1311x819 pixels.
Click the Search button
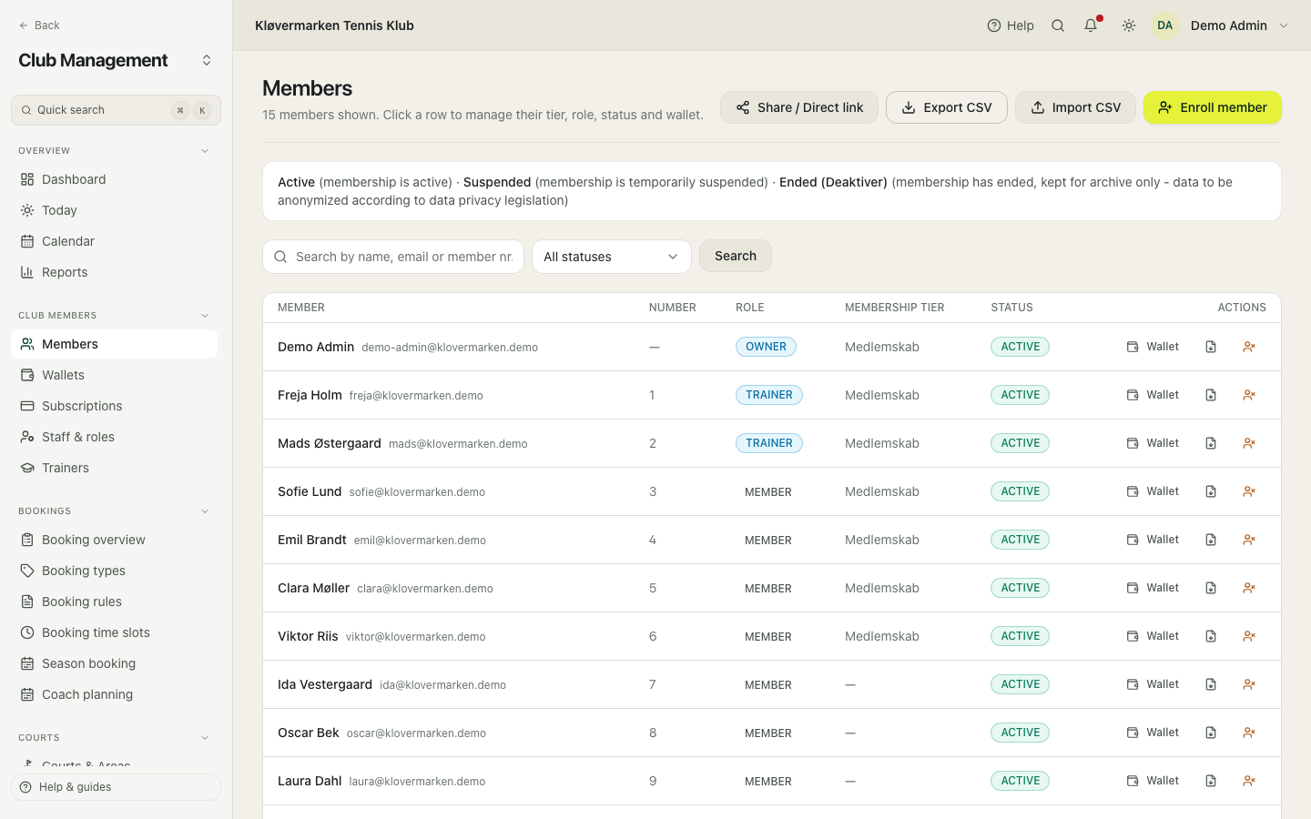736,256
